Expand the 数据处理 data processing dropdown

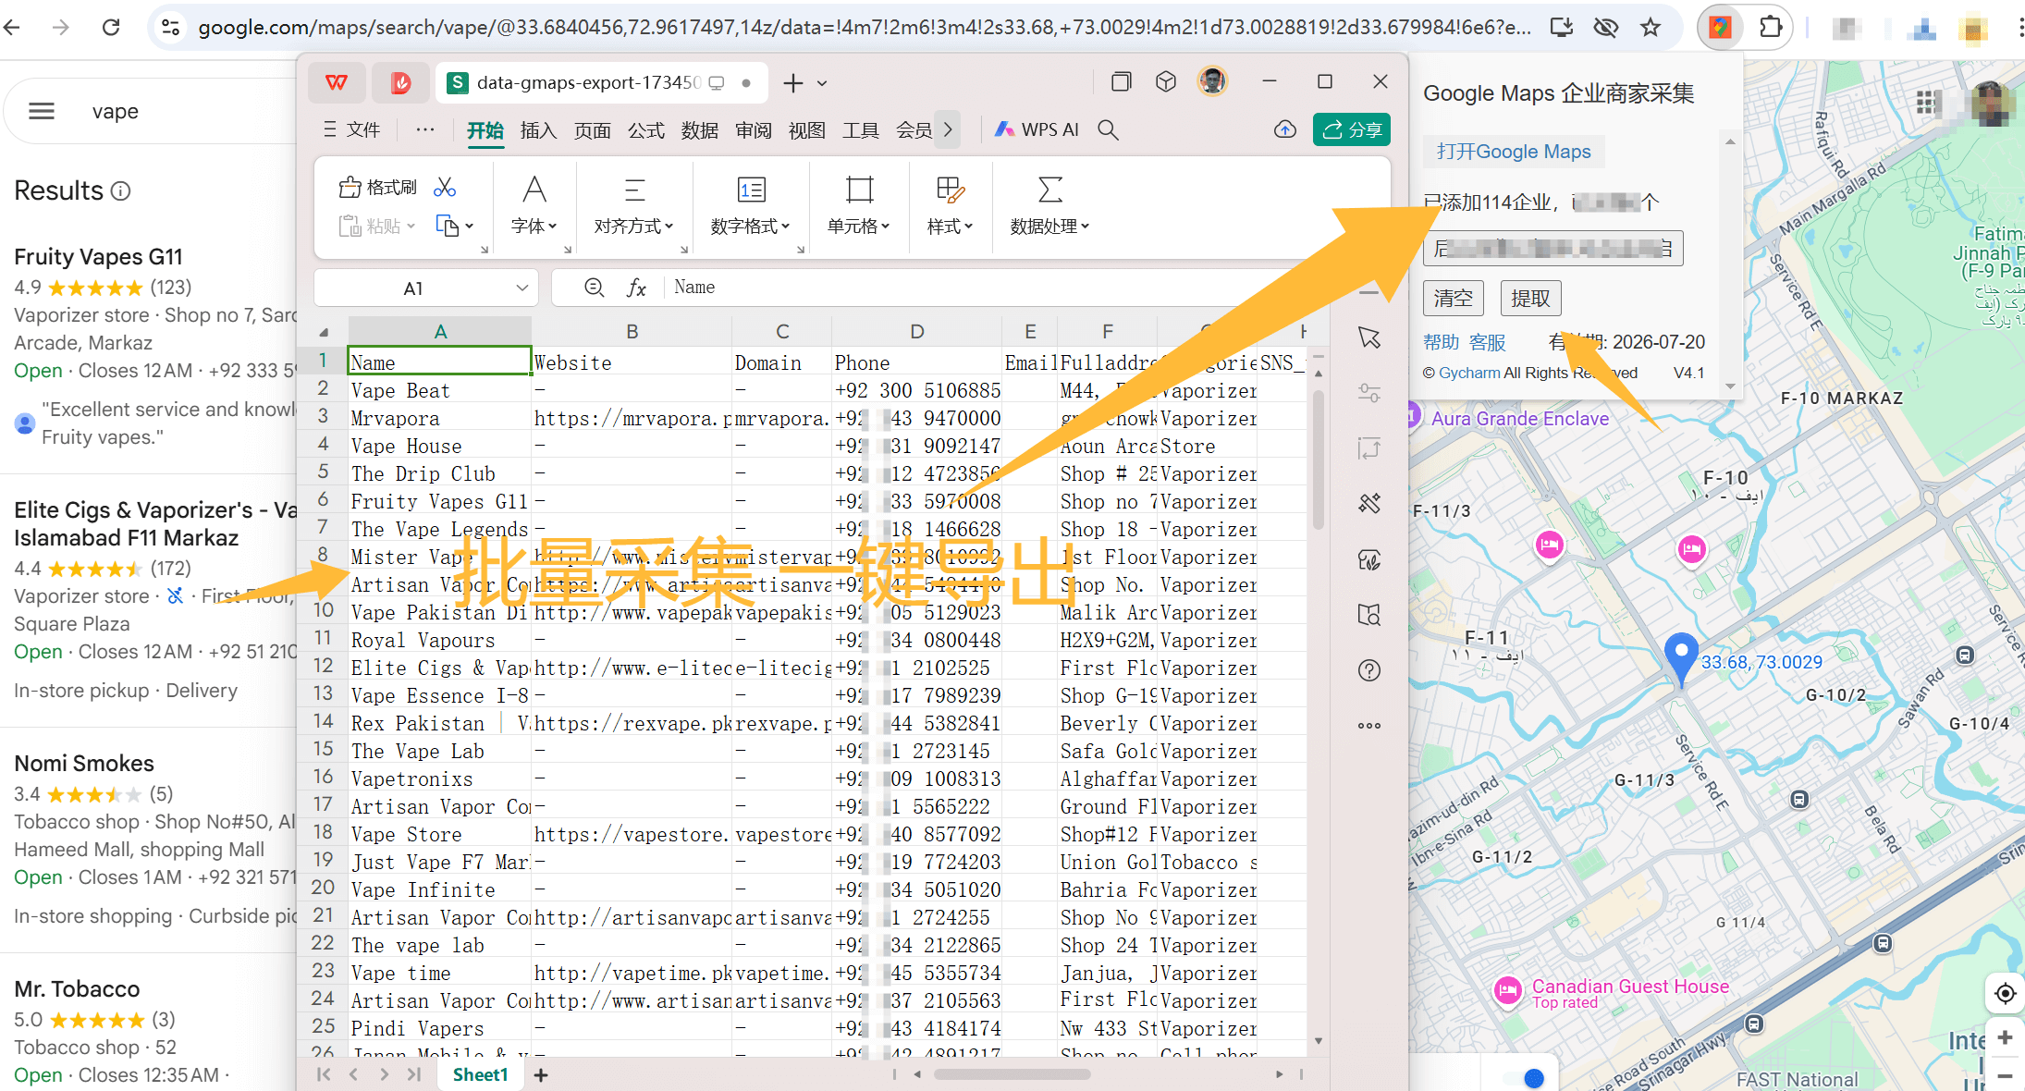[x=1049, y=227]
